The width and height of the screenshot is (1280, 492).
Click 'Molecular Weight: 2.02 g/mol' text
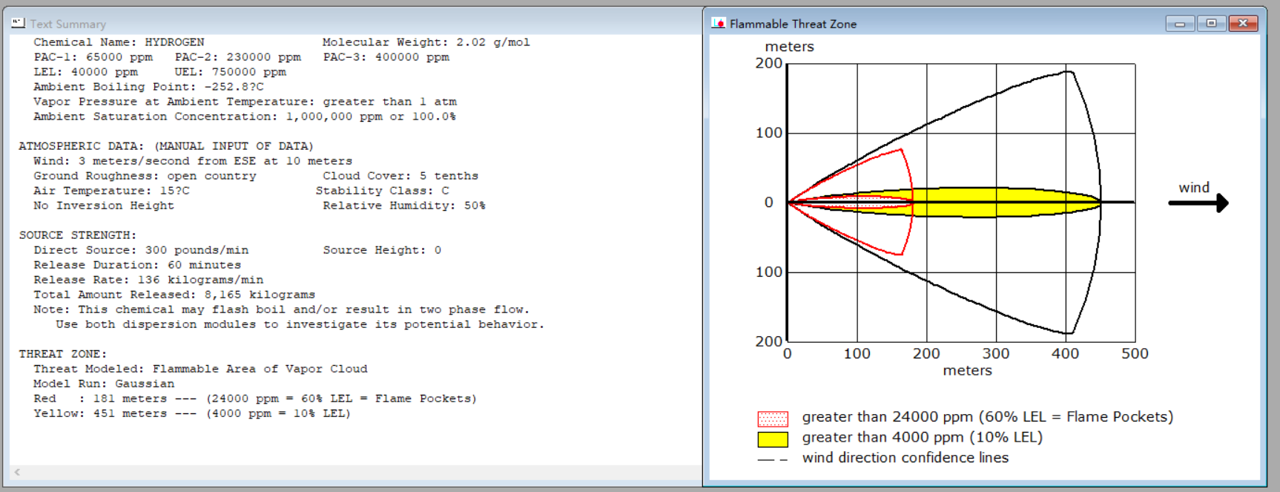coord(426,42)
